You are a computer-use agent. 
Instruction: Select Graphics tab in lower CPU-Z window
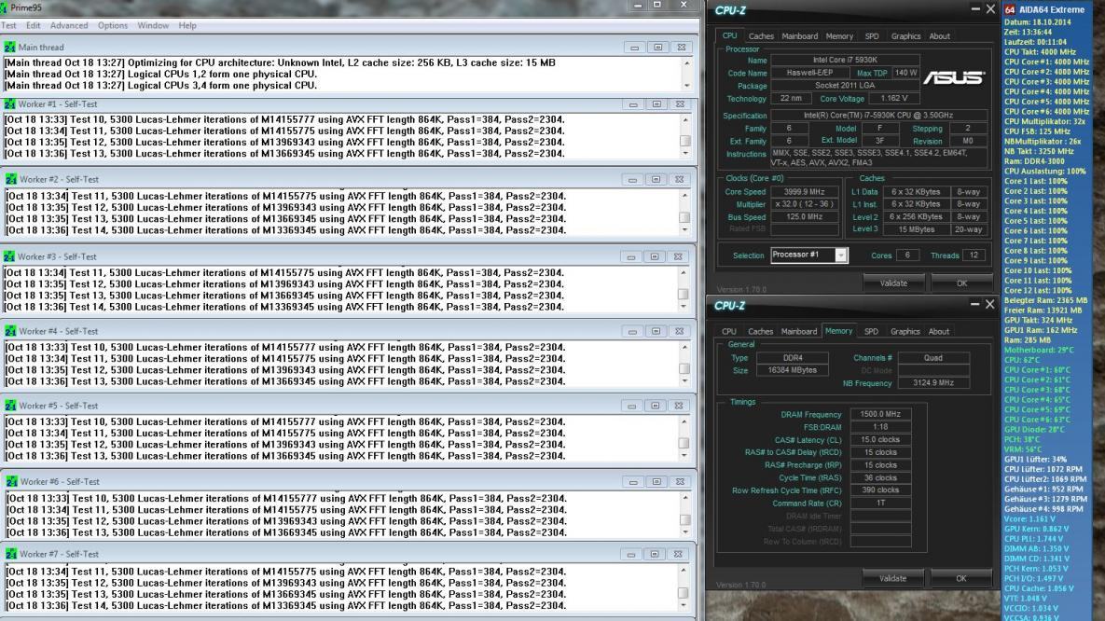pyautogui.click(x=905, y=331)
